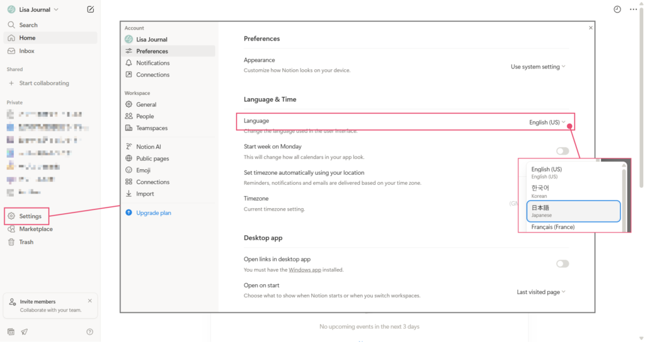The width and height of the screenshot is (645, 342).
Task: Open the updates clock icon top right
Action: [617, 9]
